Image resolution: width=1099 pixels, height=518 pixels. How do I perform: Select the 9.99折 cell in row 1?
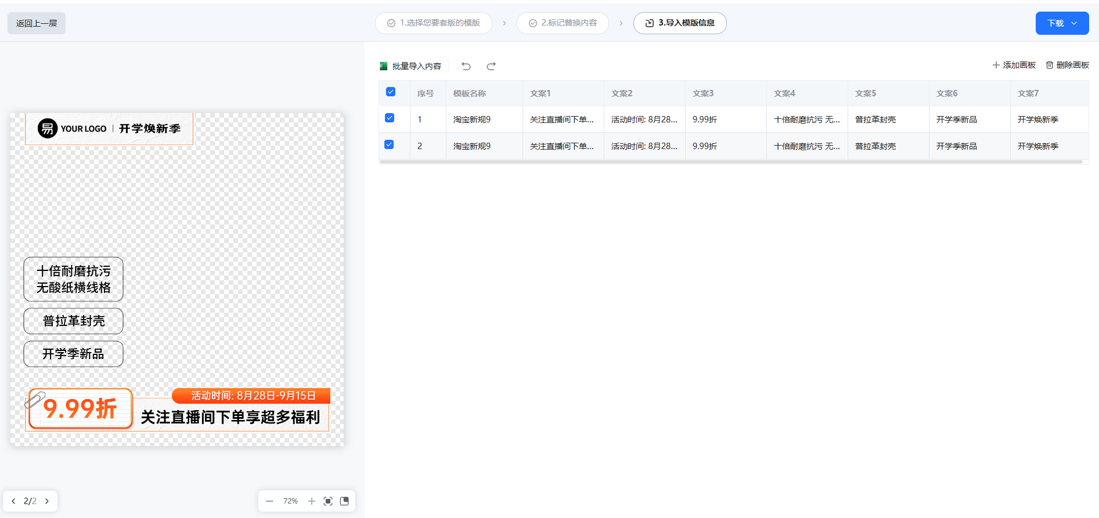click(x=705, y=119)
